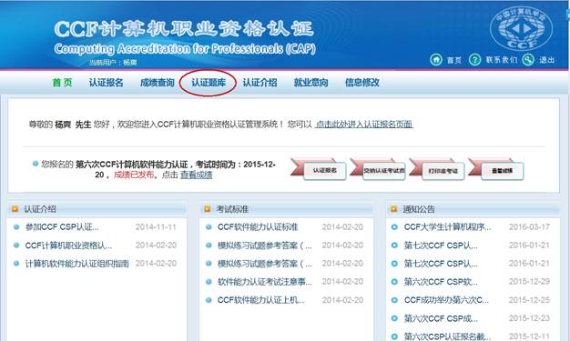The image size is (570, 341).
Task: Open CCF大学生计算机程序 announcement
Action: pyautogui.click(x=447, y=227)
